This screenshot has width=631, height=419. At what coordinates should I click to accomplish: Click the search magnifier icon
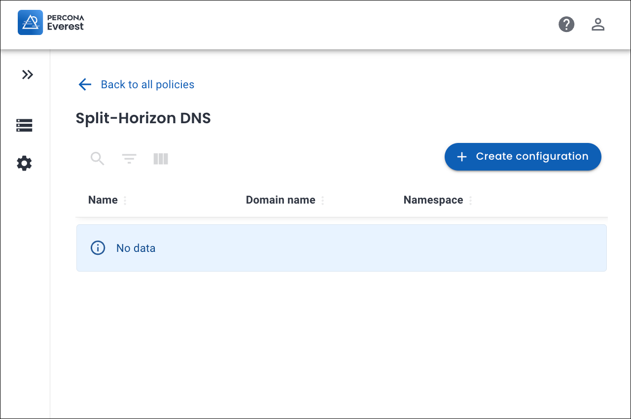(98, 159)
